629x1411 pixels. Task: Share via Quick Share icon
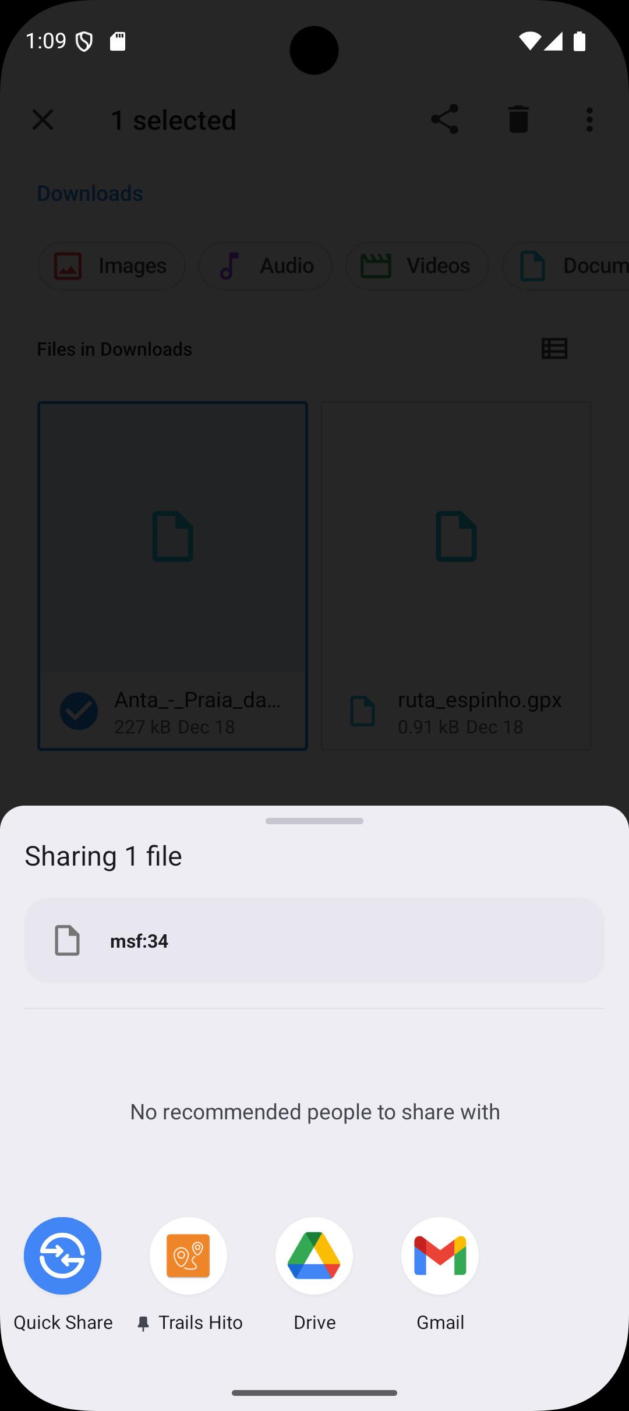click(x=63, y=1256)
